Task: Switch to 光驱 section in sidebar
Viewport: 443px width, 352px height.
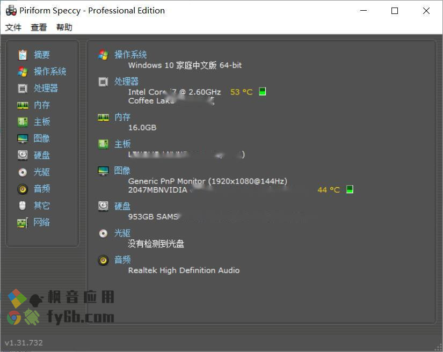Action: 42,172
